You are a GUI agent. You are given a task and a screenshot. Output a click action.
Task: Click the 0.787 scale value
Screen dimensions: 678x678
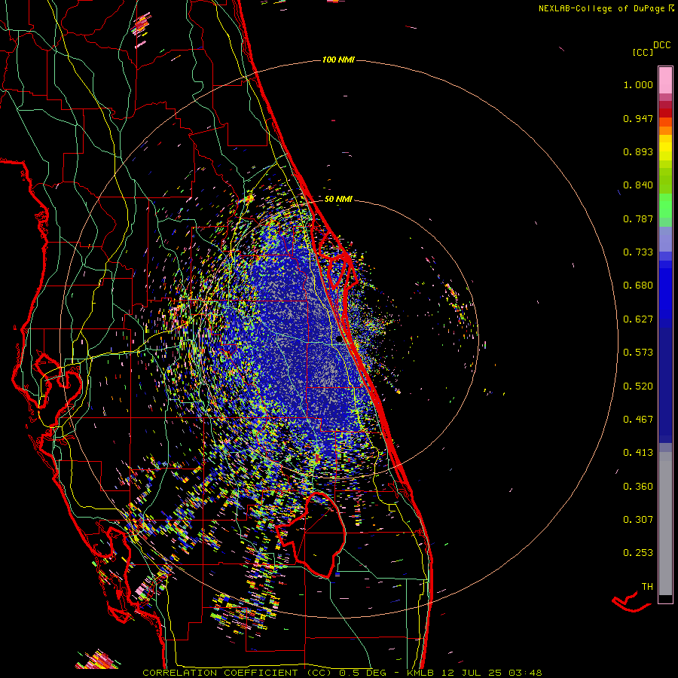pyautogui.click(x=638, y=218)
